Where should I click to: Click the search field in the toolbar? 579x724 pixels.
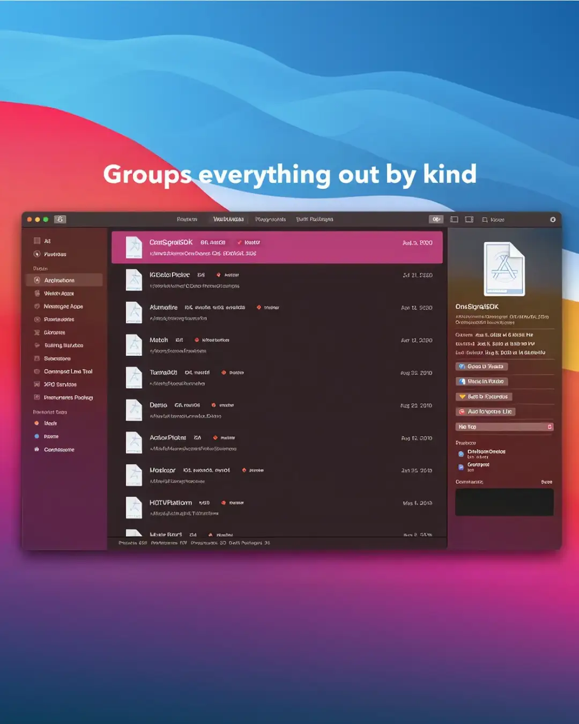(x=494, y=220)
